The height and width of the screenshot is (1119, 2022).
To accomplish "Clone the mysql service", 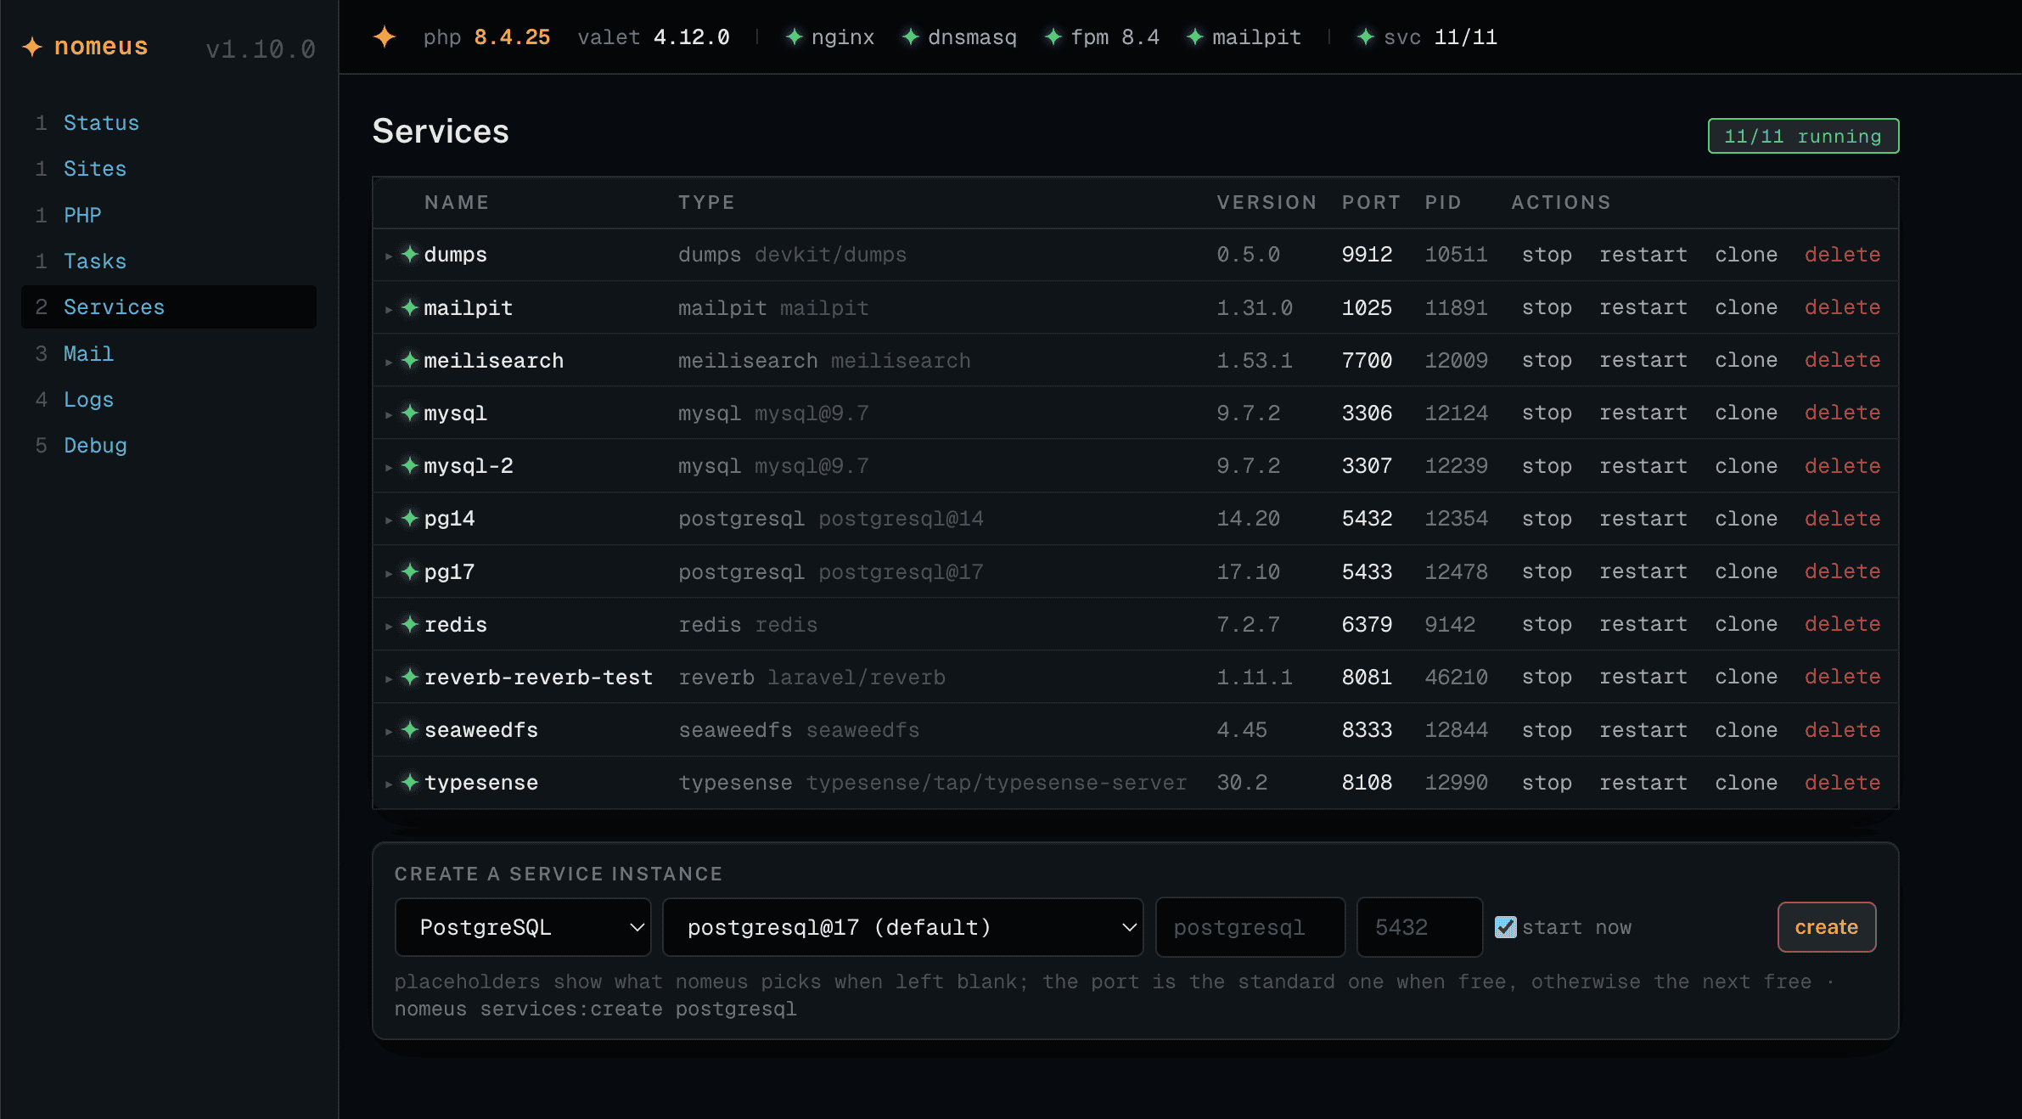I will (x=1746, y=413).
